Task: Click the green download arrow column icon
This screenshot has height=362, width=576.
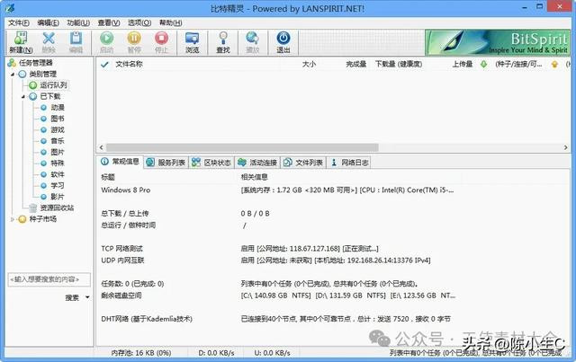Action: pyautogui.click(x=484, y=65)
